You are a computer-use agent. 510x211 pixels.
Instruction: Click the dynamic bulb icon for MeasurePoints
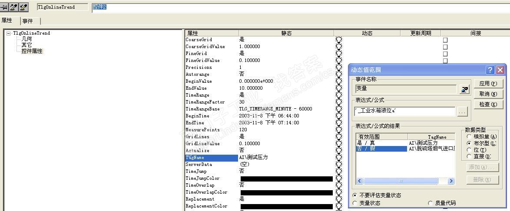click(338, 130)
